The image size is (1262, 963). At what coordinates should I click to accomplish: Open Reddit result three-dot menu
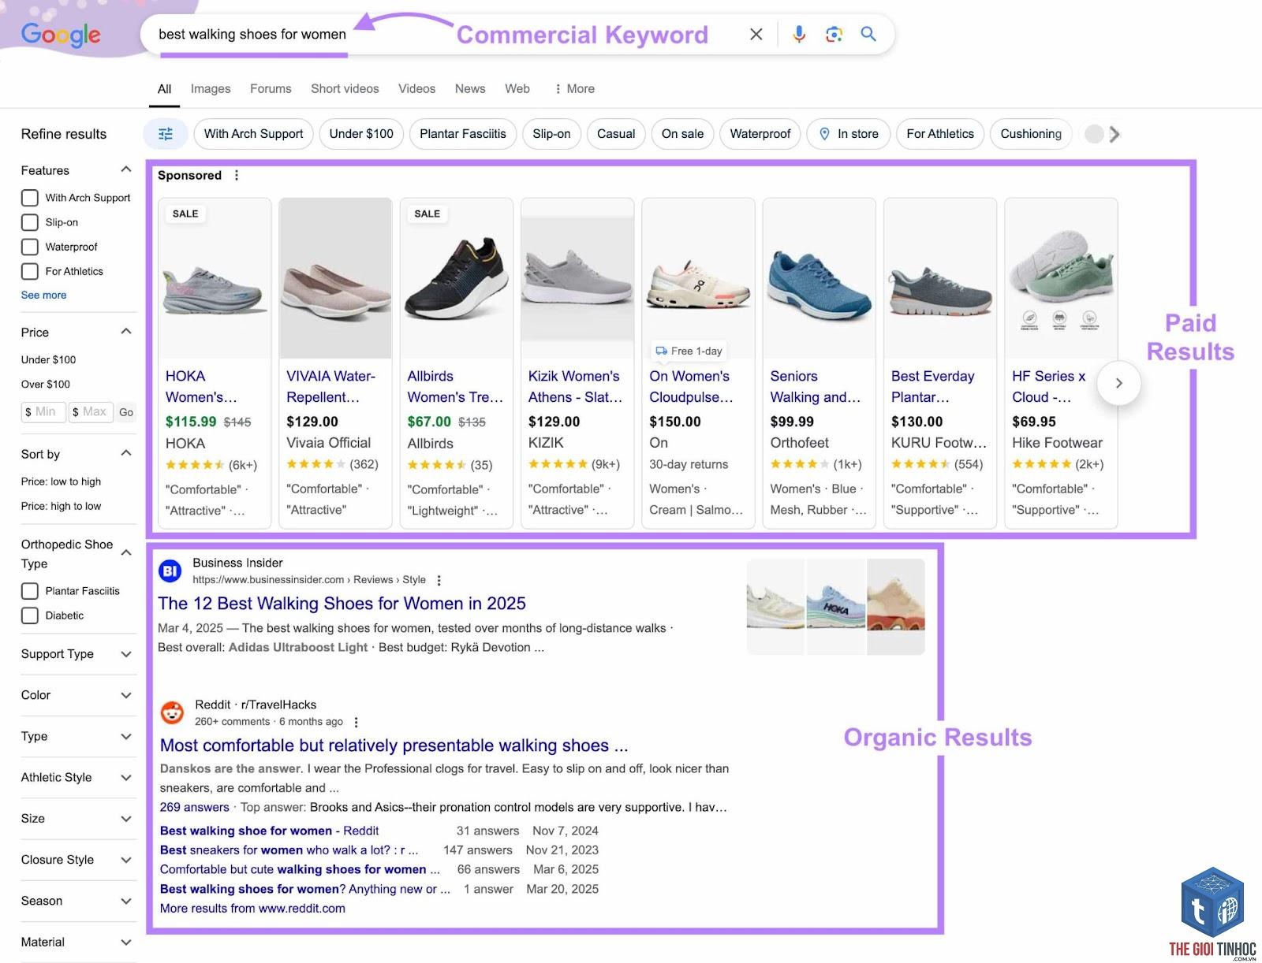[356, 722]
